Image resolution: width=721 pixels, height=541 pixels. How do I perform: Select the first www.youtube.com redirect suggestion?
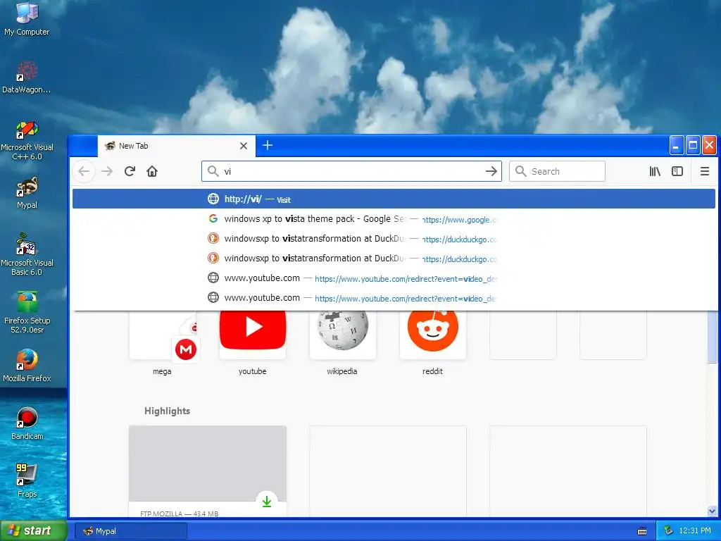click(x=394, y=278)
